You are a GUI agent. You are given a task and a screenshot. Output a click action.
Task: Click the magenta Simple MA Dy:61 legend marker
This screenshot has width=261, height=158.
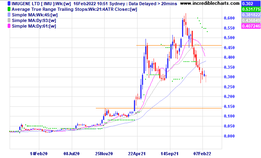9,26
